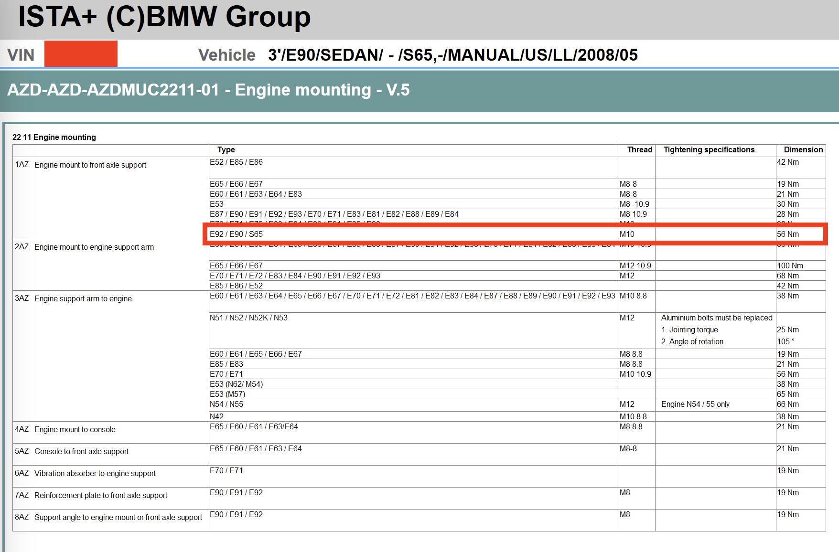Screen dimensions: 839x552
Task: Click the "M8 -10.9" thread cell
Action: 635,204
